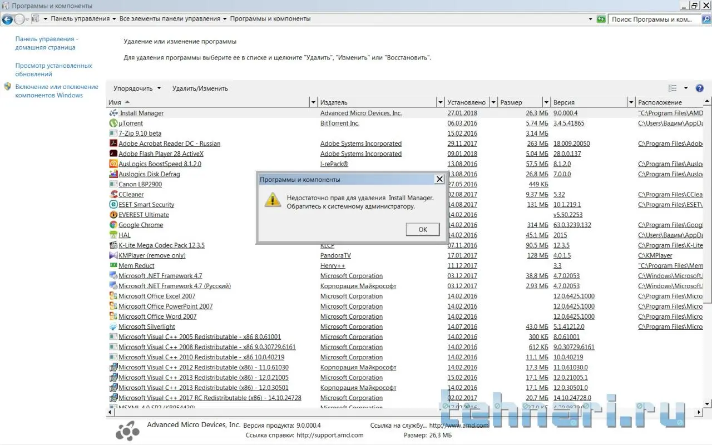This screenshot has height=445, width=712.
Task: Select the K-Lite Mega Codec Pack icon
Action: pyautogui.click(x=113, y=245)
